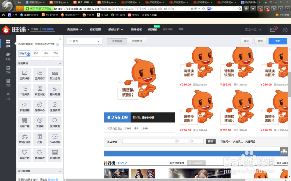The image size is (291, 181).
Task: Click inside the 本店搜索 keyword field
Action: tap(149, 141)
